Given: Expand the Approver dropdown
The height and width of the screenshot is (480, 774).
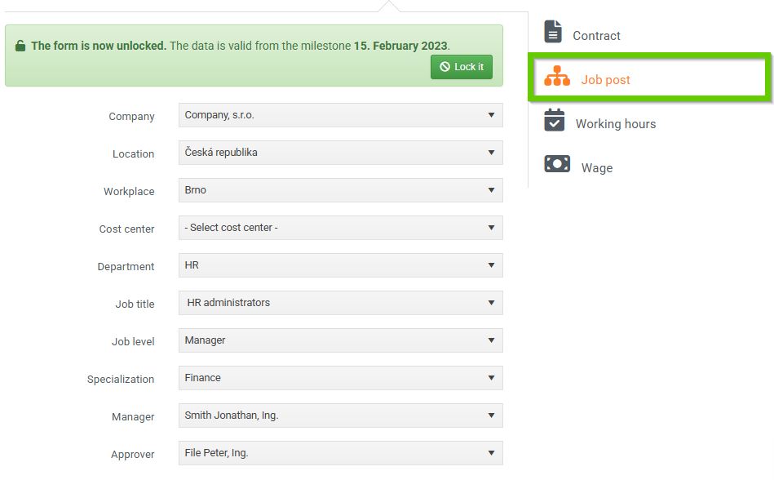Looking at the screenshot, I should 340,453.
